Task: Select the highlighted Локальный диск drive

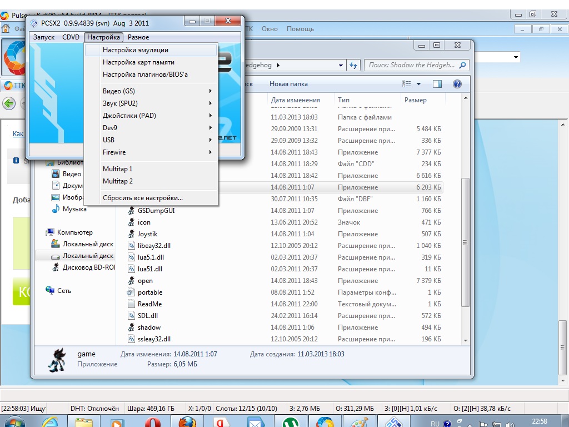Action: coord(88,256)
